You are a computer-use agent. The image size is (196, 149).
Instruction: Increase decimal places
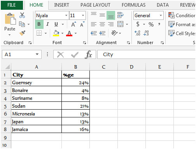pyautogui.click(x=137, y=33)
